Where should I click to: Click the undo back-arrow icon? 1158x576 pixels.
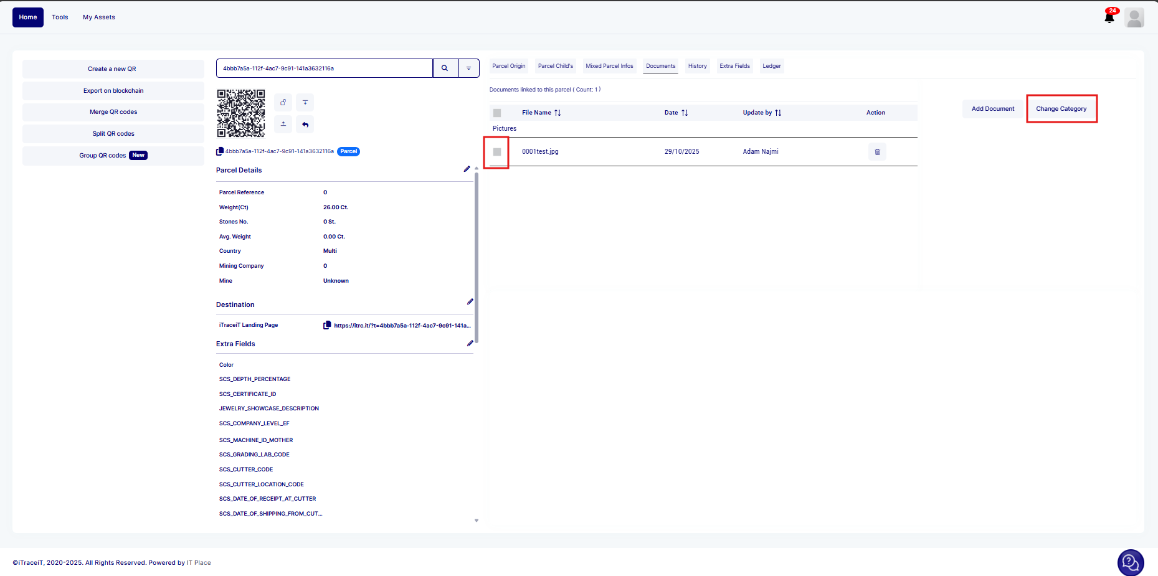(x=305, y=124)
